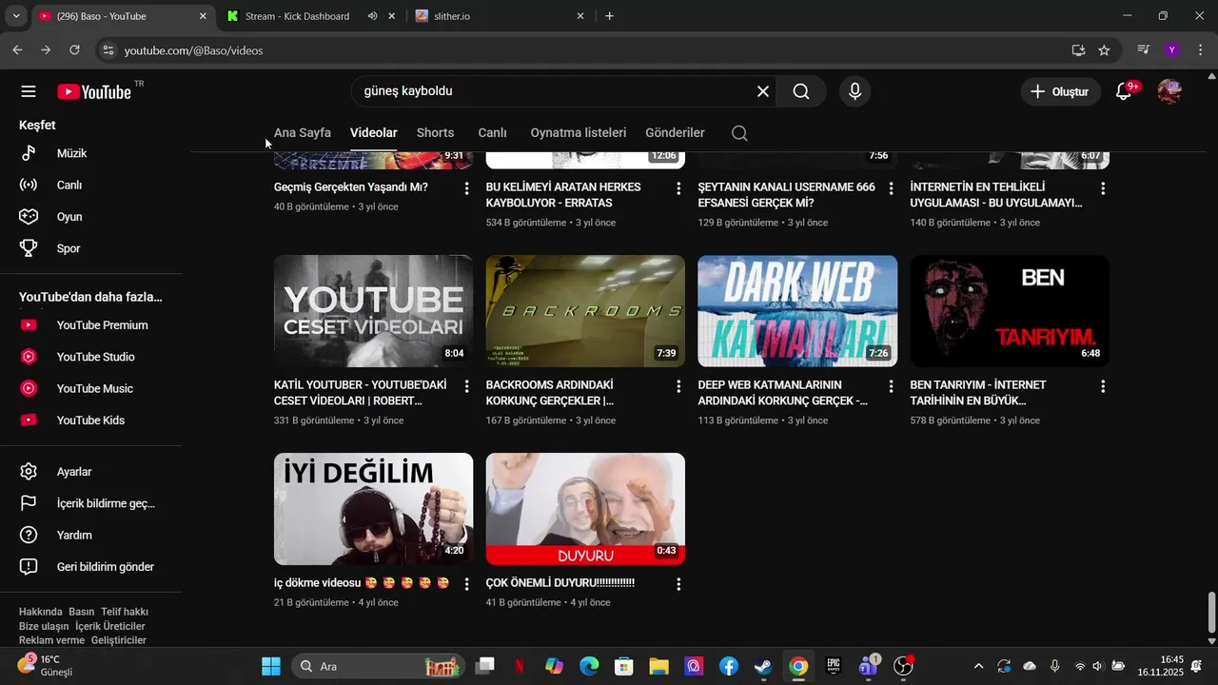Open the account avatar menu
1218x685 pixels.
(1169, 91)
